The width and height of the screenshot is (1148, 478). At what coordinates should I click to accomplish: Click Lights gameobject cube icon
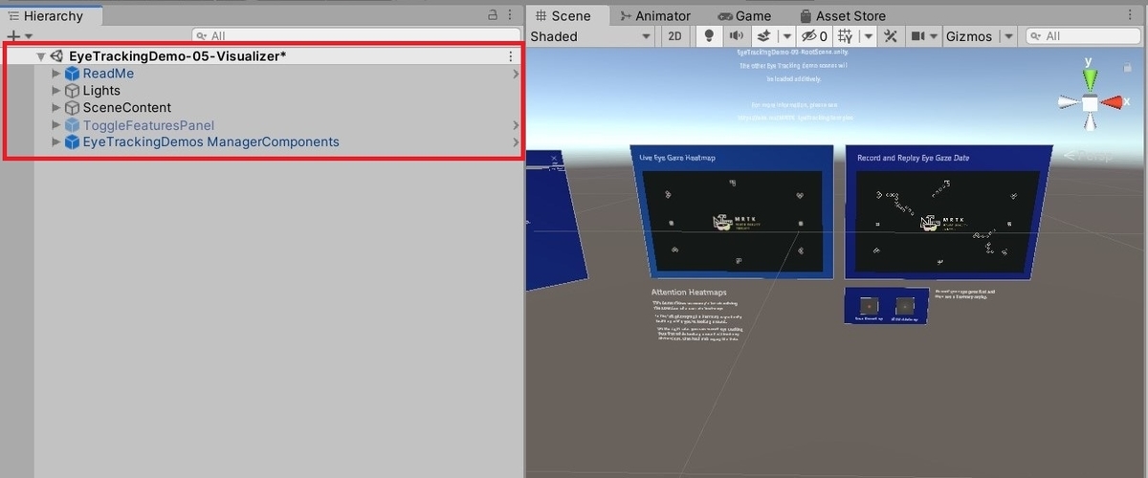72,91
